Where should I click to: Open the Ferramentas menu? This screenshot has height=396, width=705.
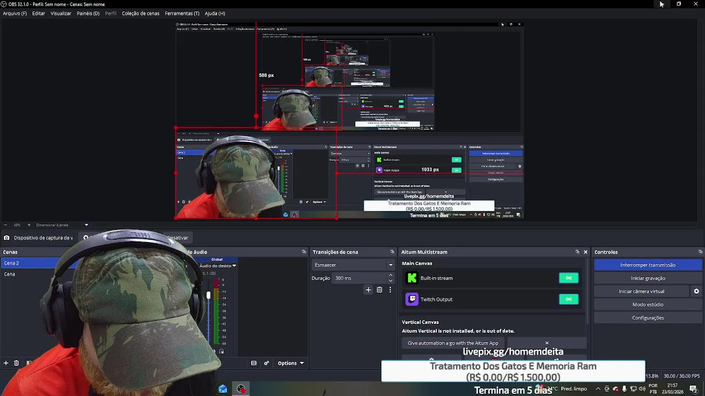[182, 13]
